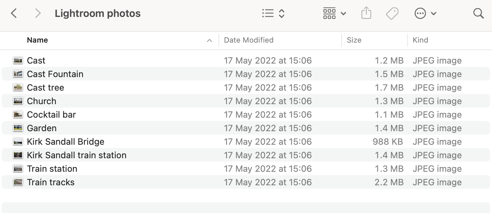Open the Search magnifier icon
This screenshot has height=213, width=492.
click(478, 14)
